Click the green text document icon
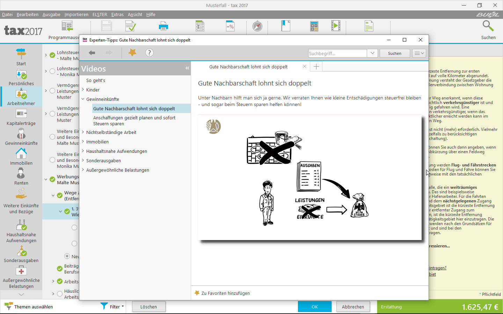Image resolution: width=503 pixels, height=314 pixels. coord(369,26)
